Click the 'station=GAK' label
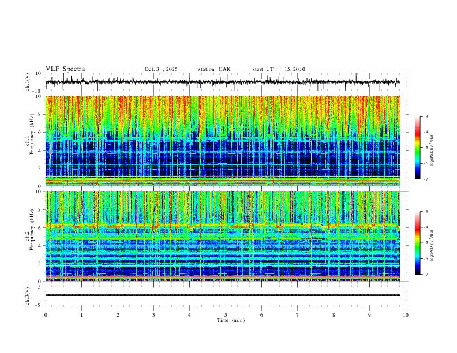 click(x=214, y=69)
